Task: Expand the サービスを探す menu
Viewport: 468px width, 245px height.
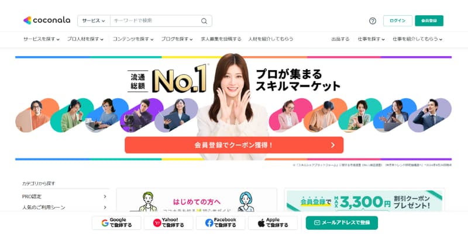Action: [x=42, y=39]
